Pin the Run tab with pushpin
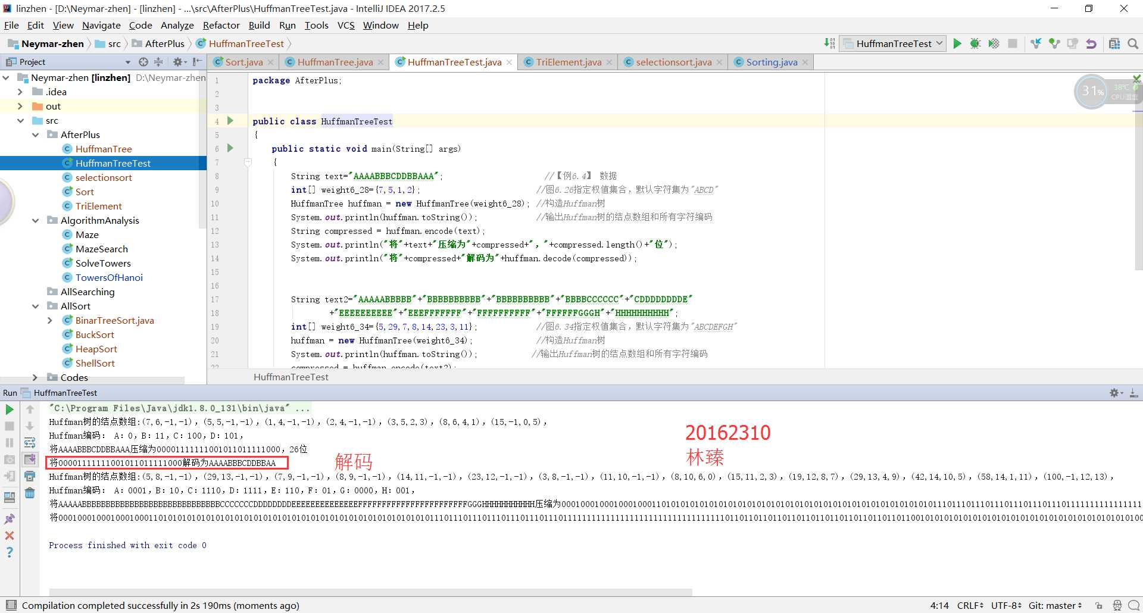Viewport: 1143px width, 613px height. coord(10,519)
